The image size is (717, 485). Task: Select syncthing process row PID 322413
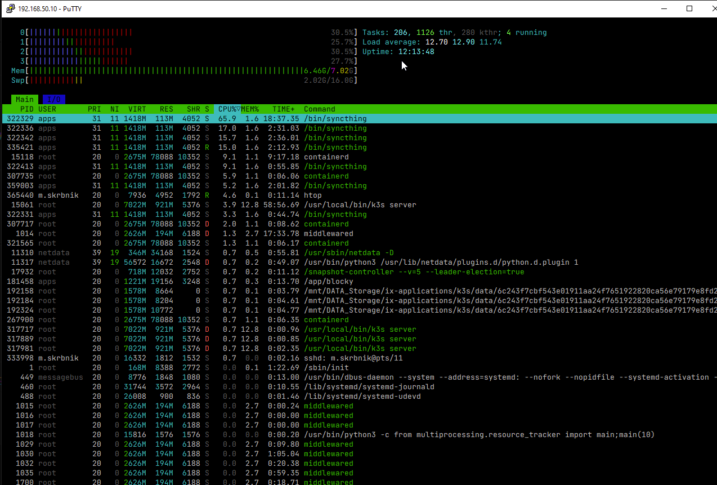(360, 167)
